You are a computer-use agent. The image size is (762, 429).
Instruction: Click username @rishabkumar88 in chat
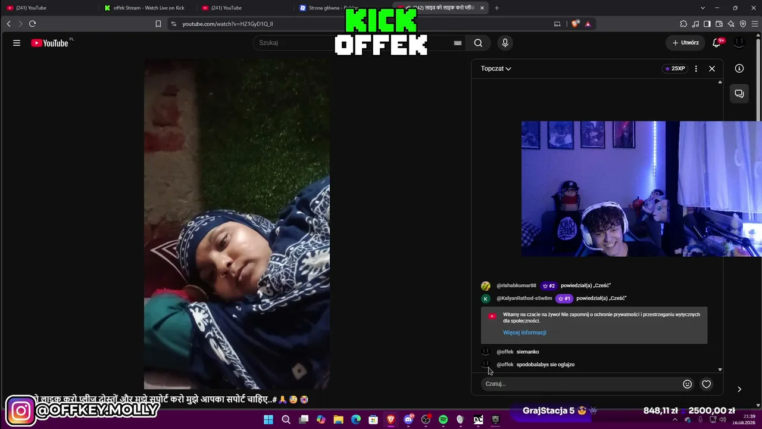tap(516, 286)
